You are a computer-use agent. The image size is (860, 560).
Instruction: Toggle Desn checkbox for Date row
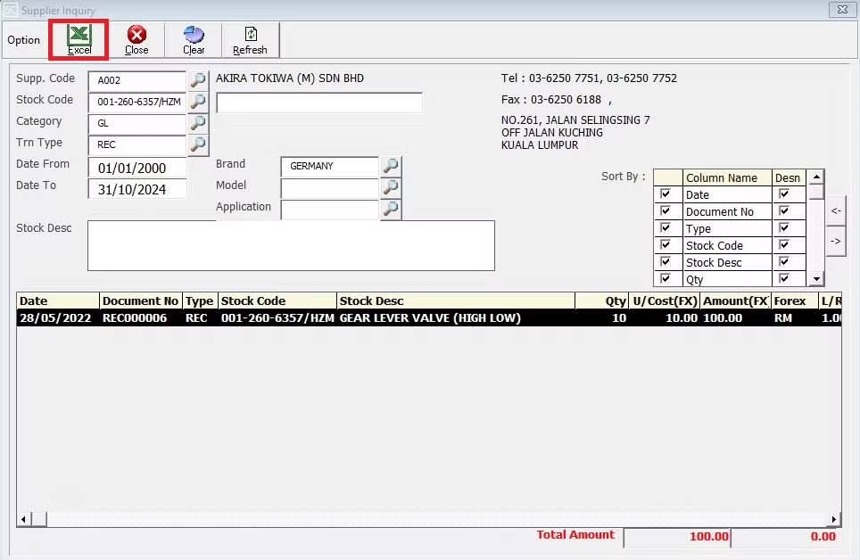point(784,194)
